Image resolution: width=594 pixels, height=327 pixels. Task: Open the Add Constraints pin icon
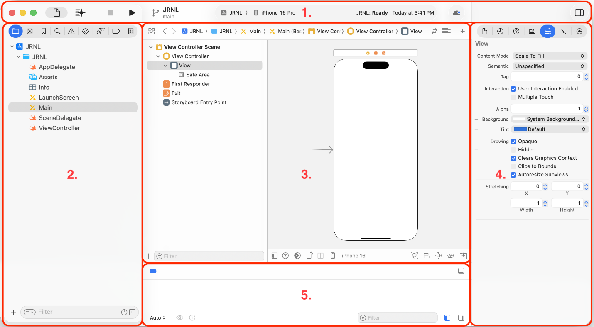[x=438, y=255]
